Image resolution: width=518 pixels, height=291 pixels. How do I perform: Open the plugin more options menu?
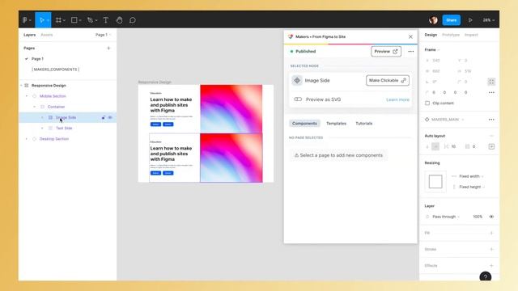tap(410, 52)
